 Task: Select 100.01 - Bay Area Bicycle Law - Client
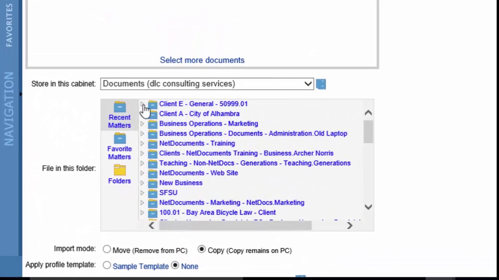(x=217, y=213)
